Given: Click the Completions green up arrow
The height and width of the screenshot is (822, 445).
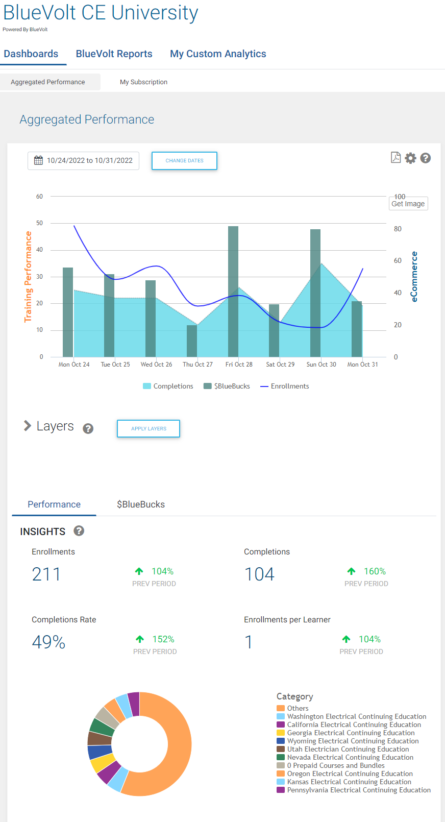Looking at the screenshot, I should (351, 571).
